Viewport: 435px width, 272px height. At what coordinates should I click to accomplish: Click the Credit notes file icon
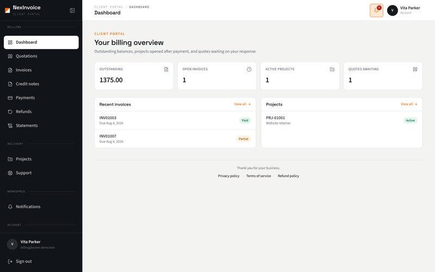pyautogui.click(x=10, y=84)
